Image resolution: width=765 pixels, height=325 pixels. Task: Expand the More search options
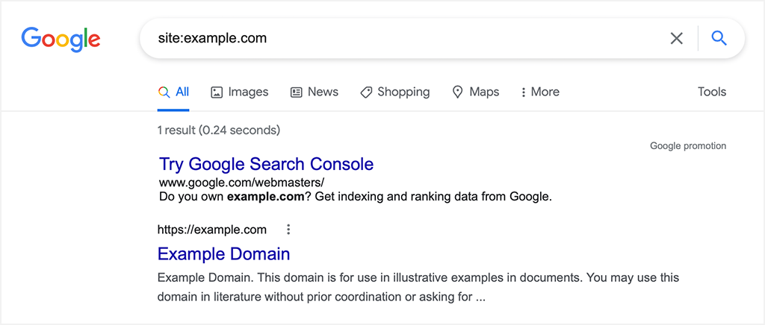click(540, 92)
